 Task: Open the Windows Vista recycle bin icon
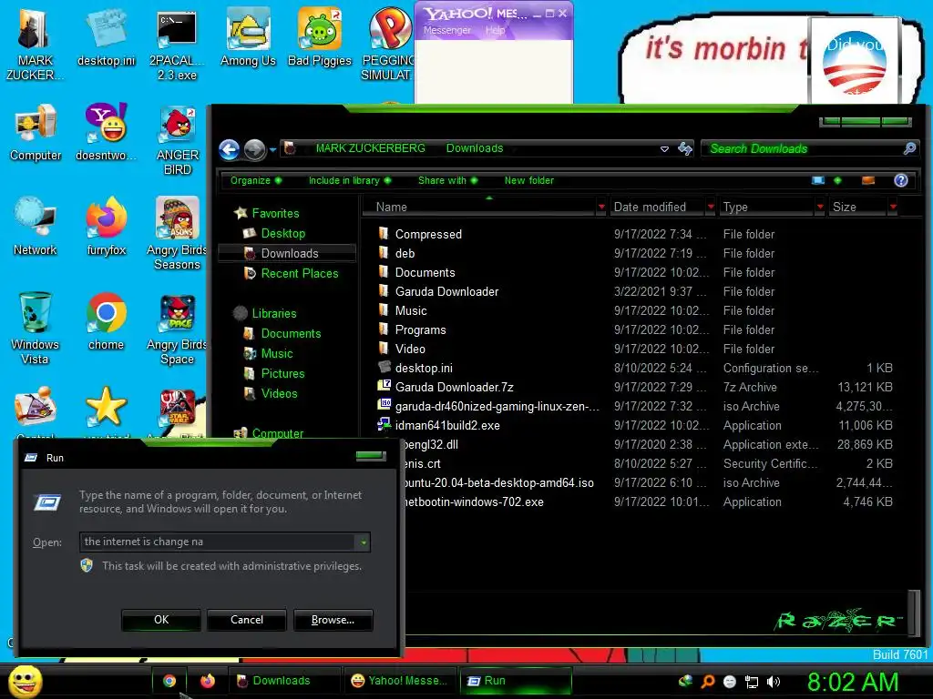coord(35,328)
